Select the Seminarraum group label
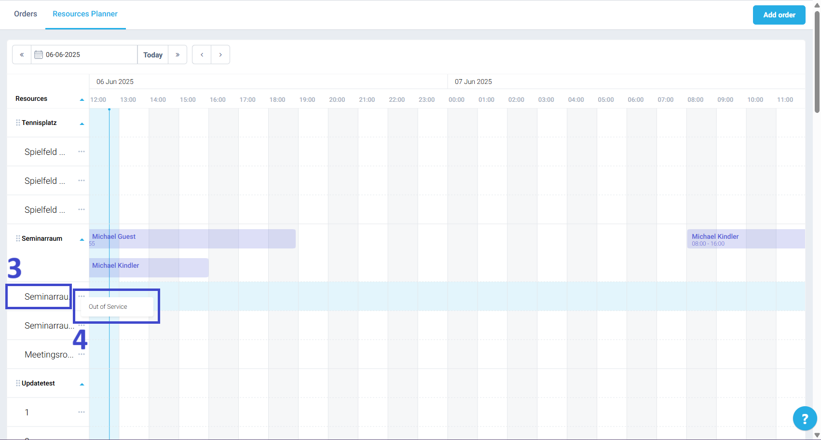The height and width of the screenshot is (440, 821). (42, 238)
